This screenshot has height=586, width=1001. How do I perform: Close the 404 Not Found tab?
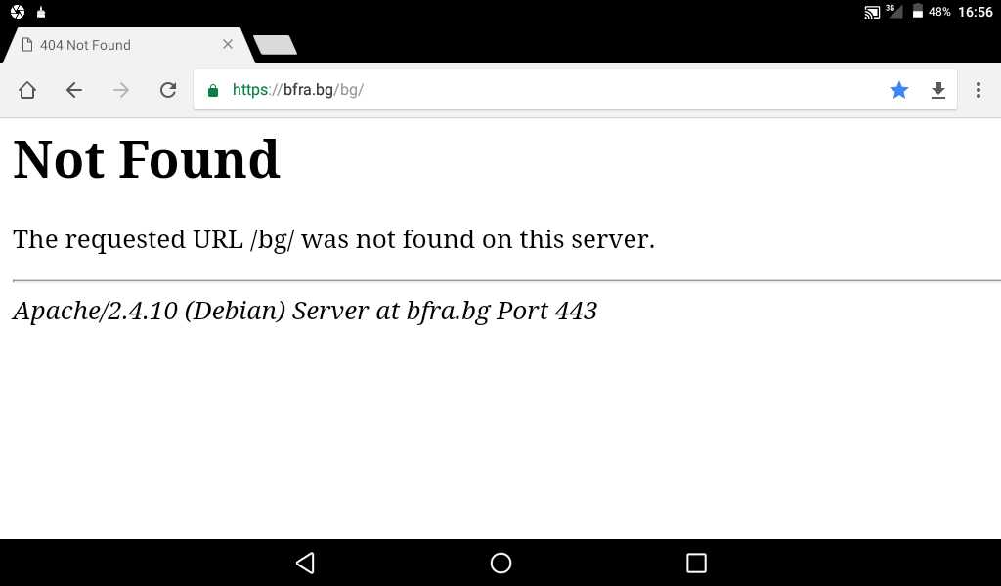228,44
